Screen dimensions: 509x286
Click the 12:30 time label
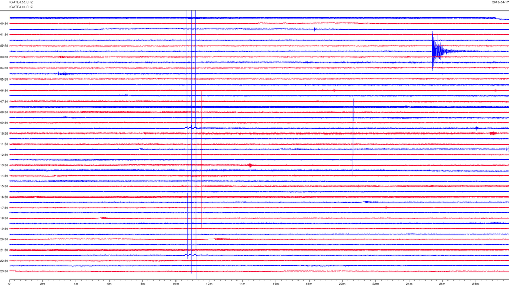(x=4, y=155)
